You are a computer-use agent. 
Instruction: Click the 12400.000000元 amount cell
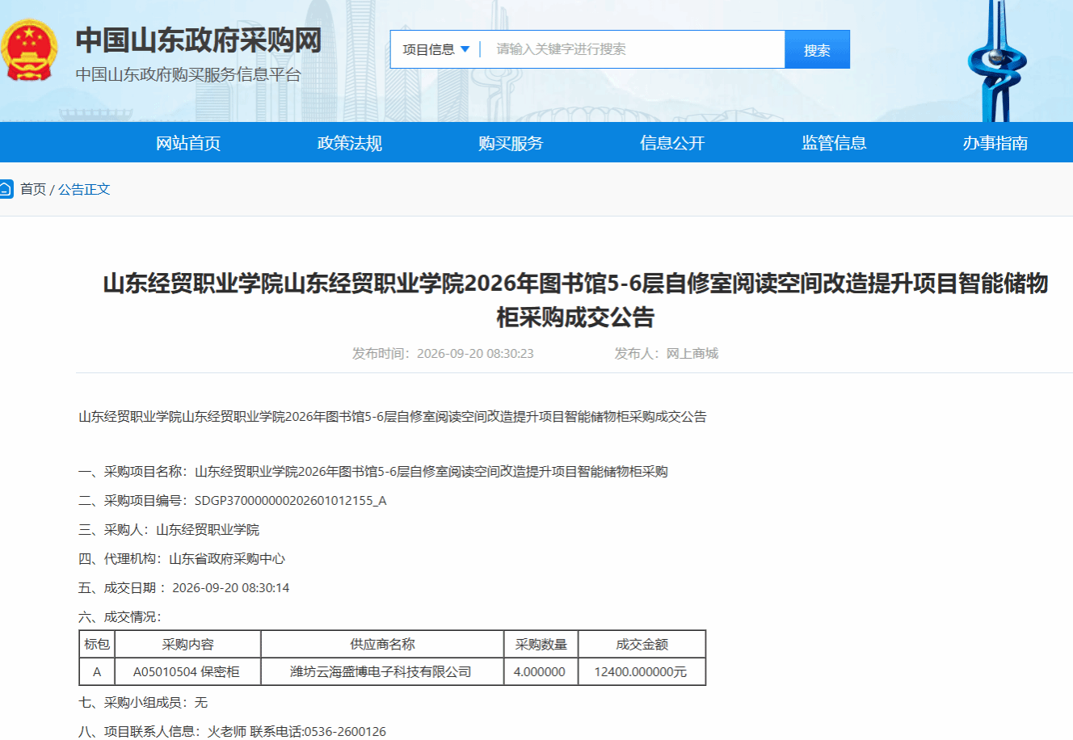tap(642, 672)
